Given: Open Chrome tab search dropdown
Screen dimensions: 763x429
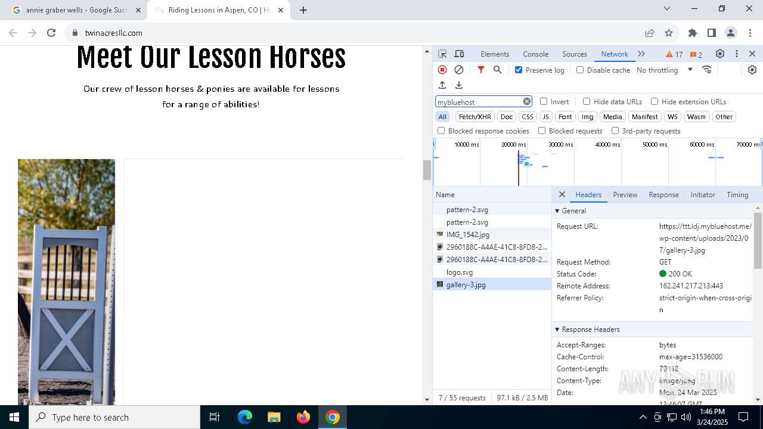Looking at the screenshot, I should pos(667,8).
